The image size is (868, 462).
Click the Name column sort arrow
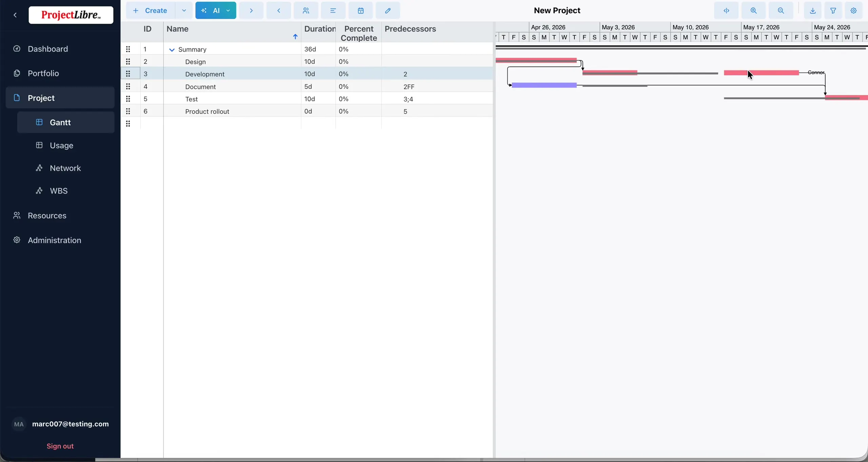pyautogui.click(x=295, y=37)
